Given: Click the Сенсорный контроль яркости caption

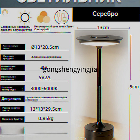Looking at the screenshot, I should [x=16, y=28].
